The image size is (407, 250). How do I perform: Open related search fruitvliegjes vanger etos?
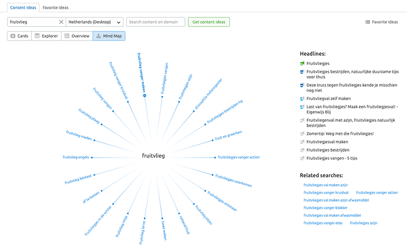point(323,223)
